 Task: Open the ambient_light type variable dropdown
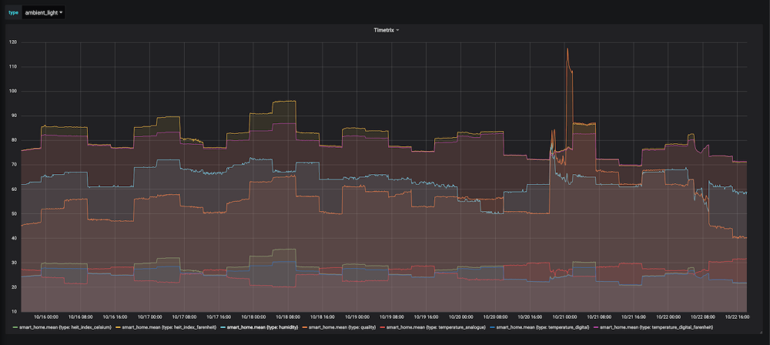tap(43, 12)
